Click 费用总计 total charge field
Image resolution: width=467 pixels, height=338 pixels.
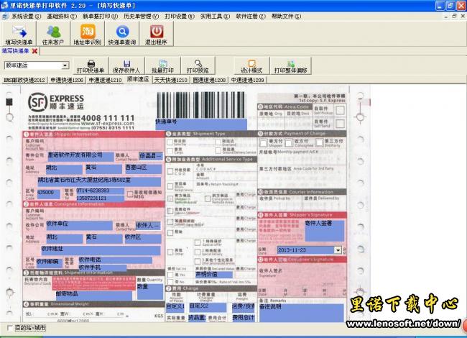[244, 318]
